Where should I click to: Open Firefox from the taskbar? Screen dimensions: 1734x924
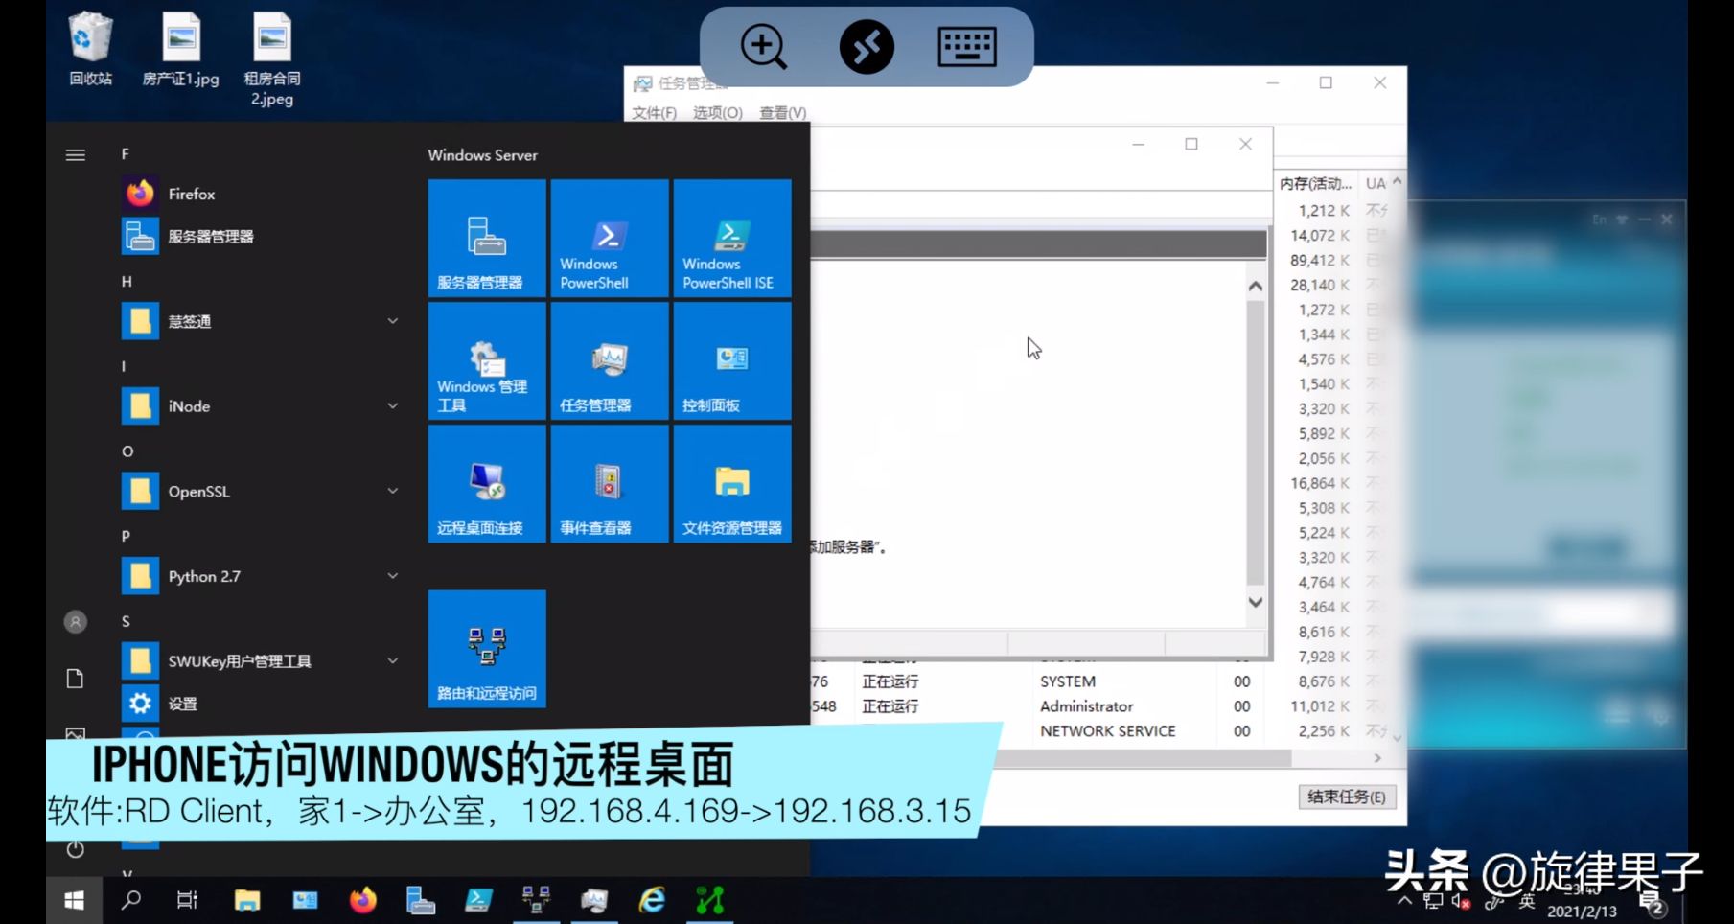[x=362, y=900]
